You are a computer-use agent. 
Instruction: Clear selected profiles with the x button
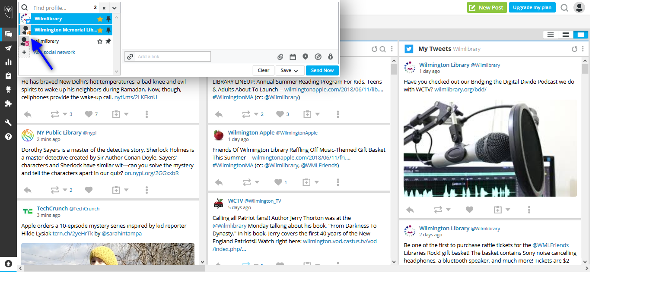coord(104,8)
